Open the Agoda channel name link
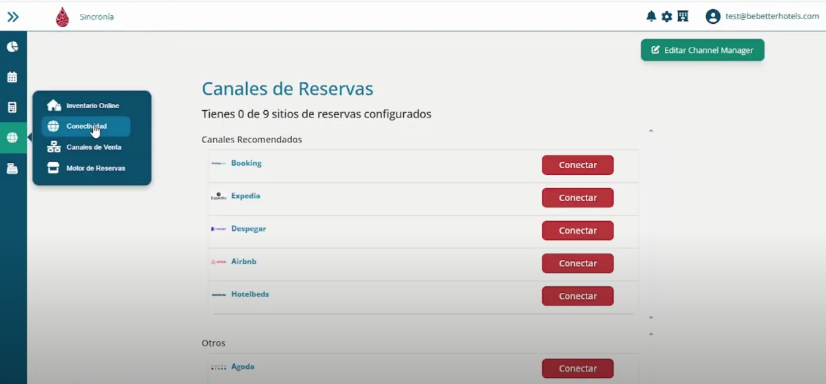The width and height of the screenshot is (826, 384). 243,367
